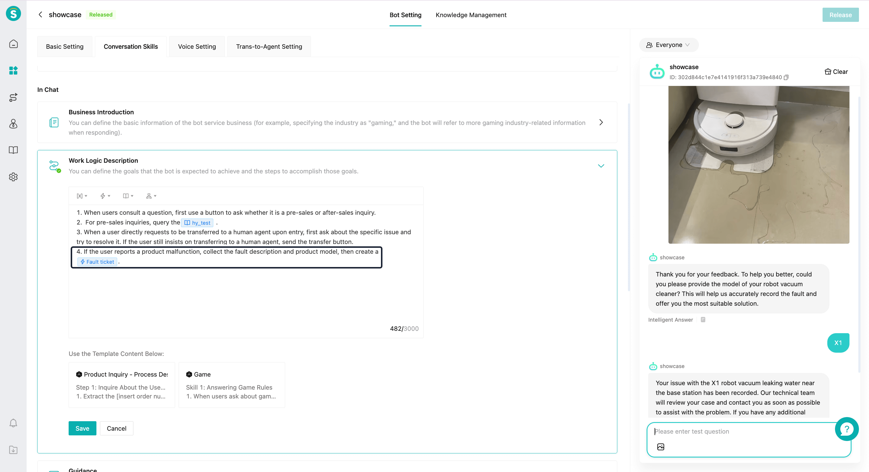Click the Save button
This screenshot has width=869, height=472.
[x=82, y=428]
